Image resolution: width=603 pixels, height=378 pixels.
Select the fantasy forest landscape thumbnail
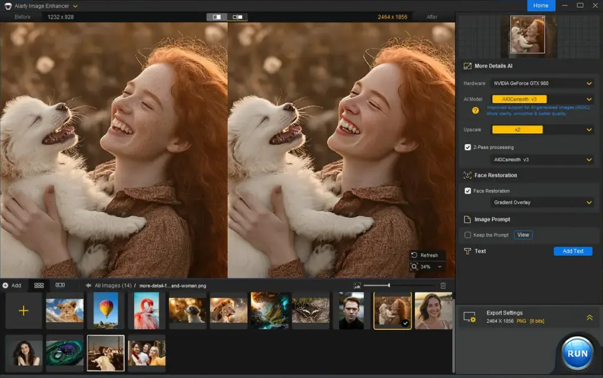(270, 310)
